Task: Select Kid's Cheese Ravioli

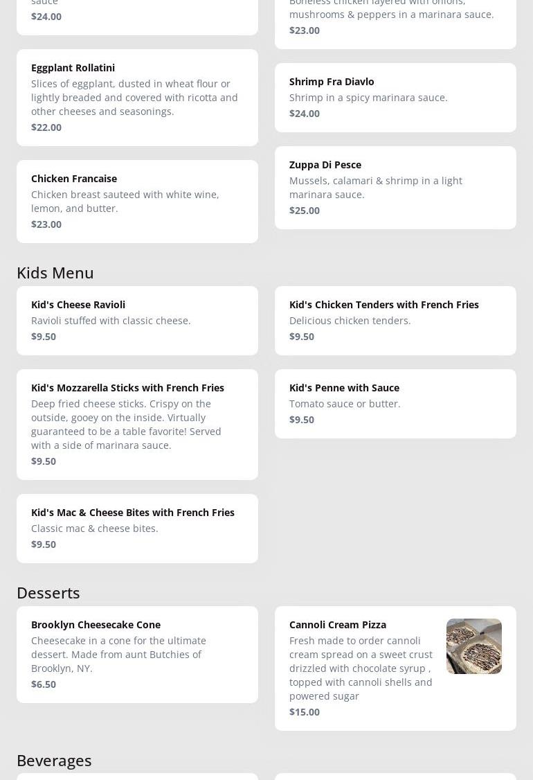Action: [137, 320]
